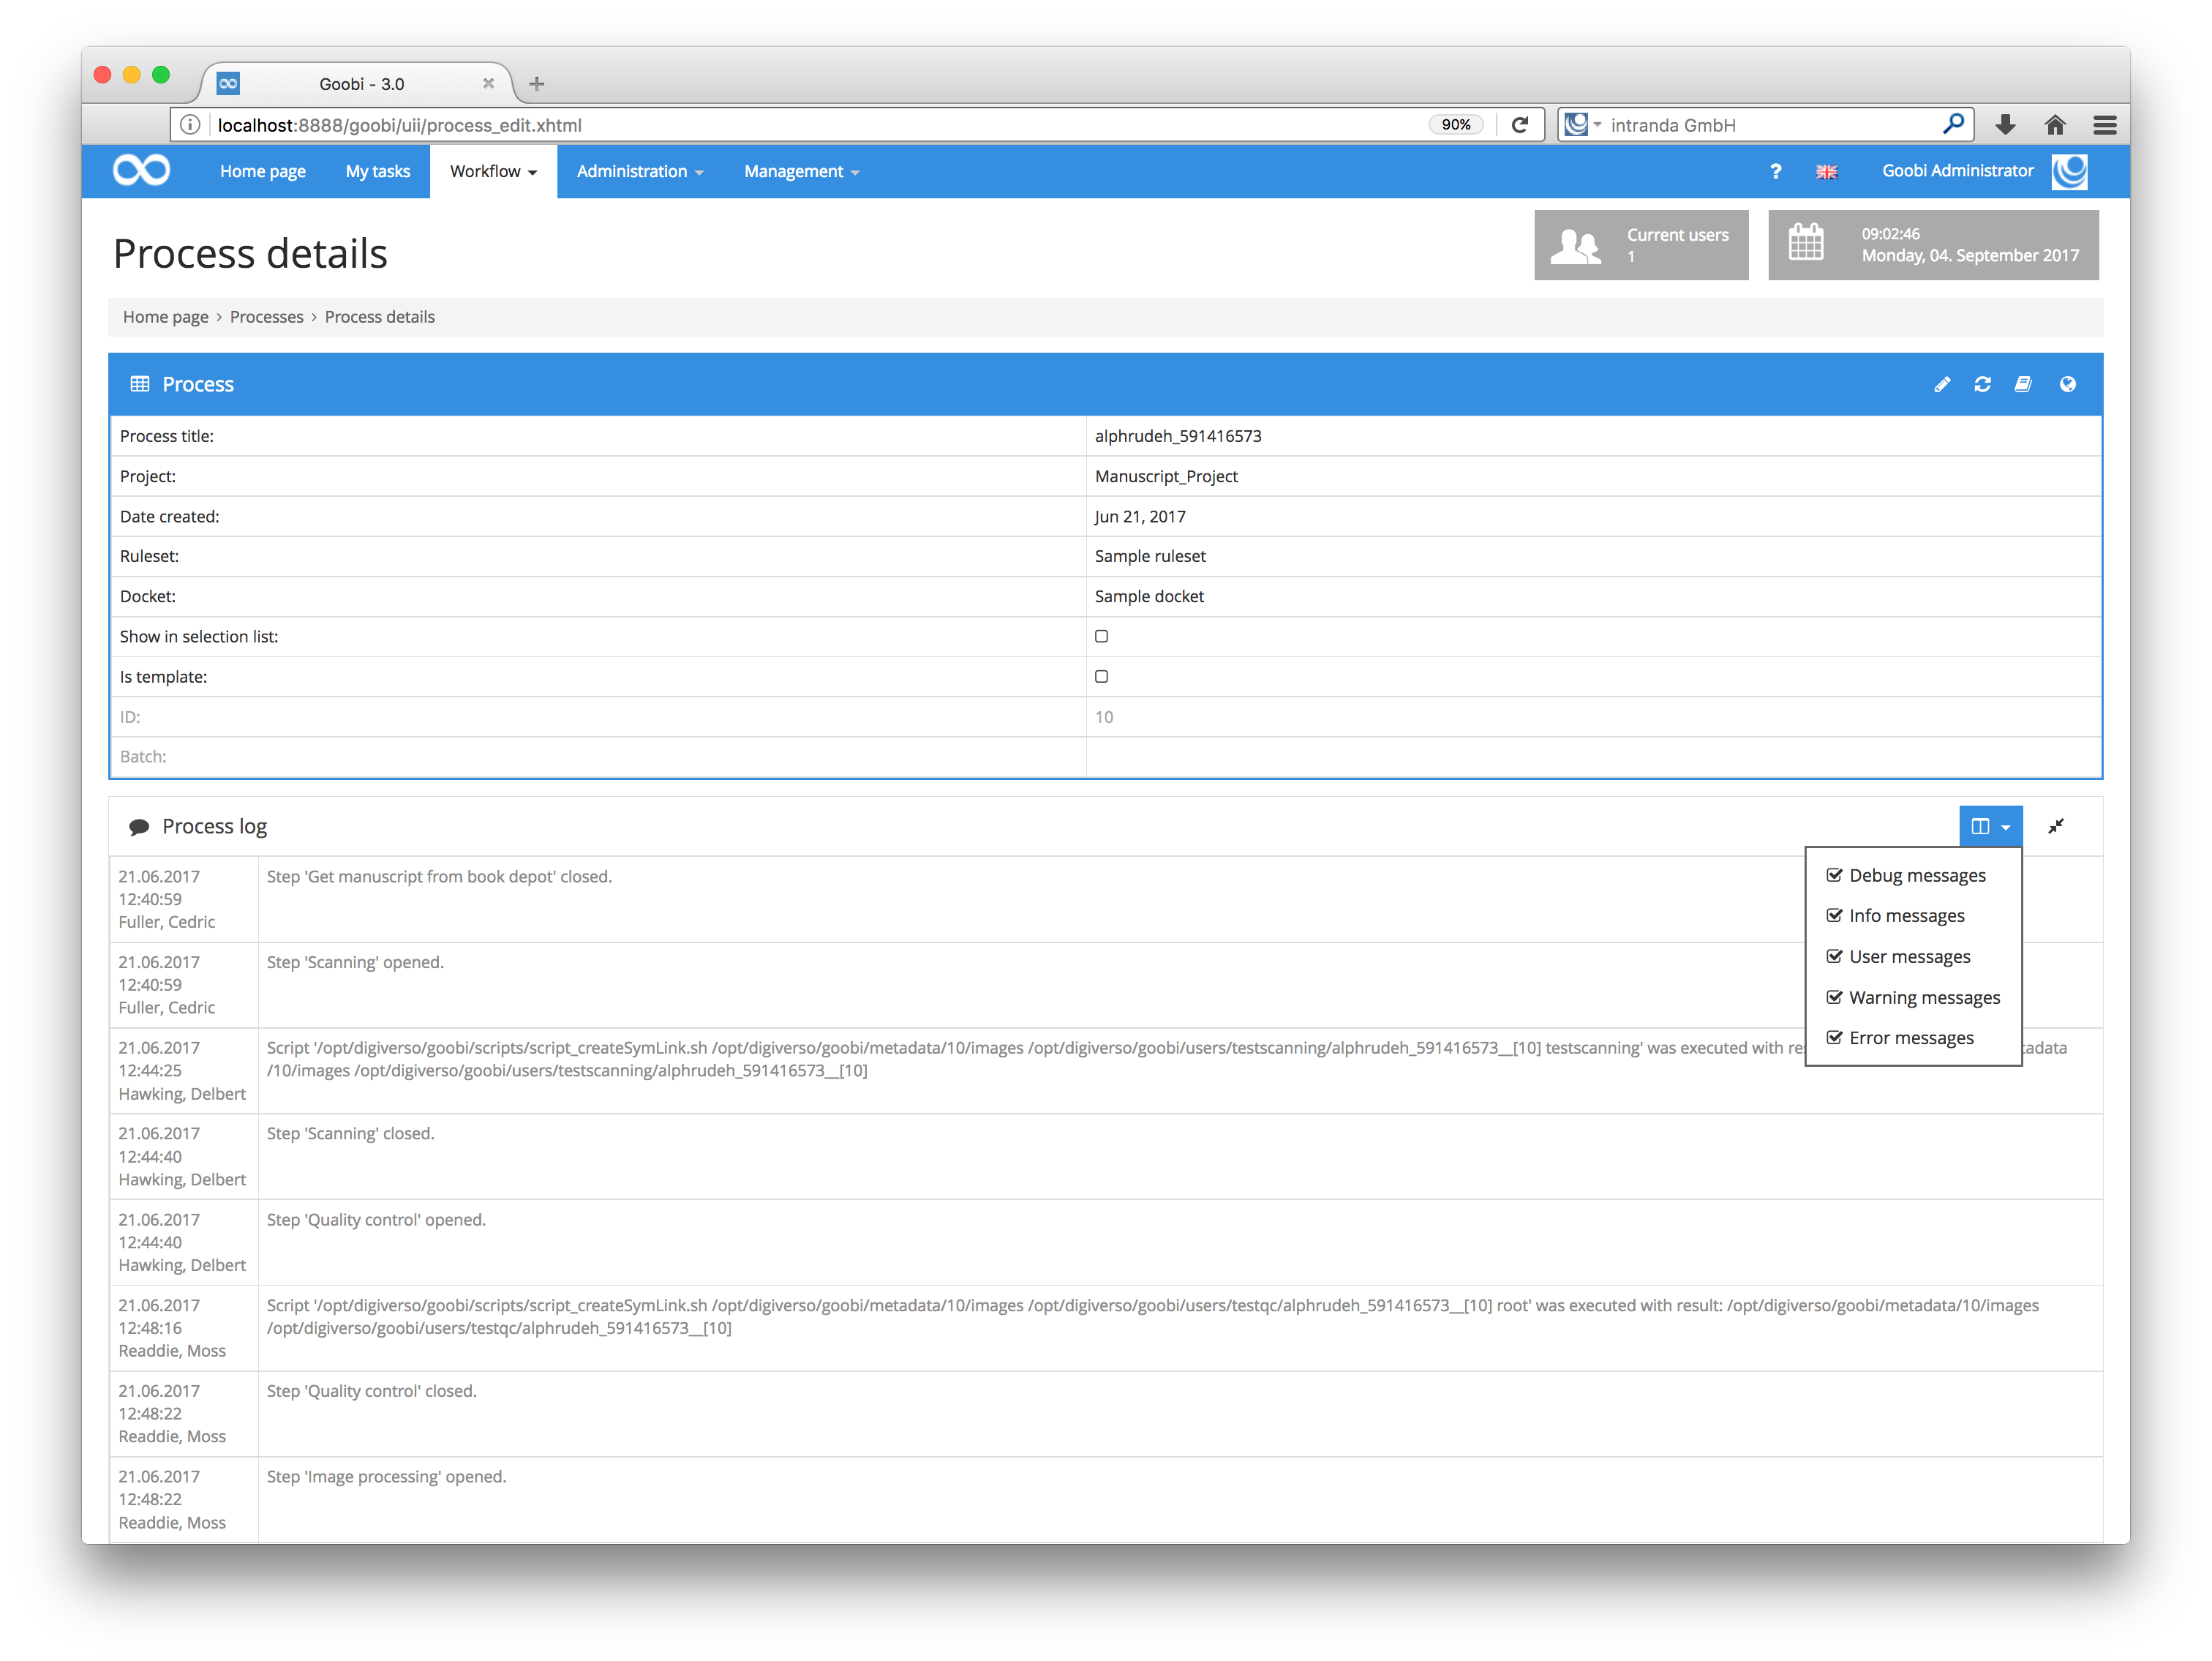2212x1661 pixels.
Task: Click the Process table grid icon
Action: point(140,384)
